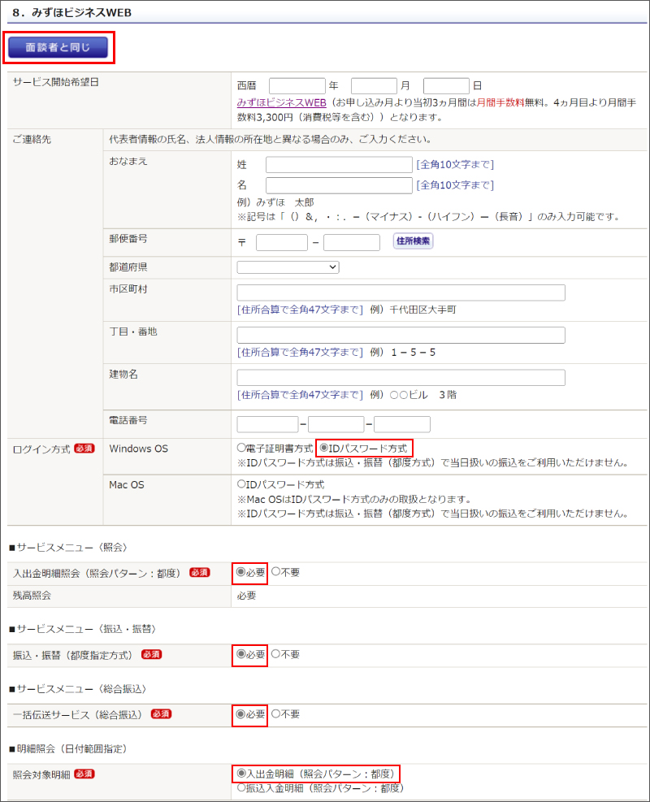The height and width of the screenshot is (802, 650).
Task: Click the 必須 badge next to 入出金明細照会
Action: pos(199,572)
